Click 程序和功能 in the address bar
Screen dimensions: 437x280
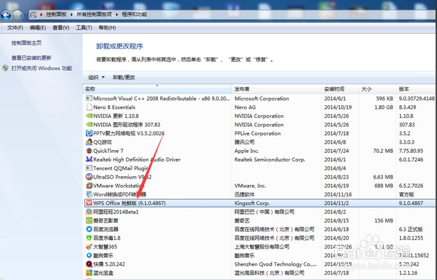[134, 15]
